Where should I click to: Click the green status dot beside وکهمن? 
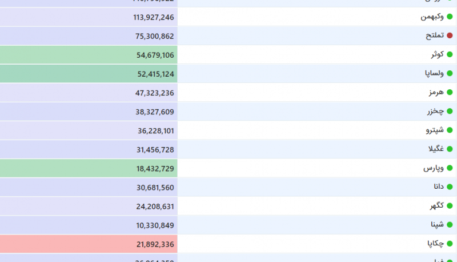pyautogui.click(x=450, y=17)
